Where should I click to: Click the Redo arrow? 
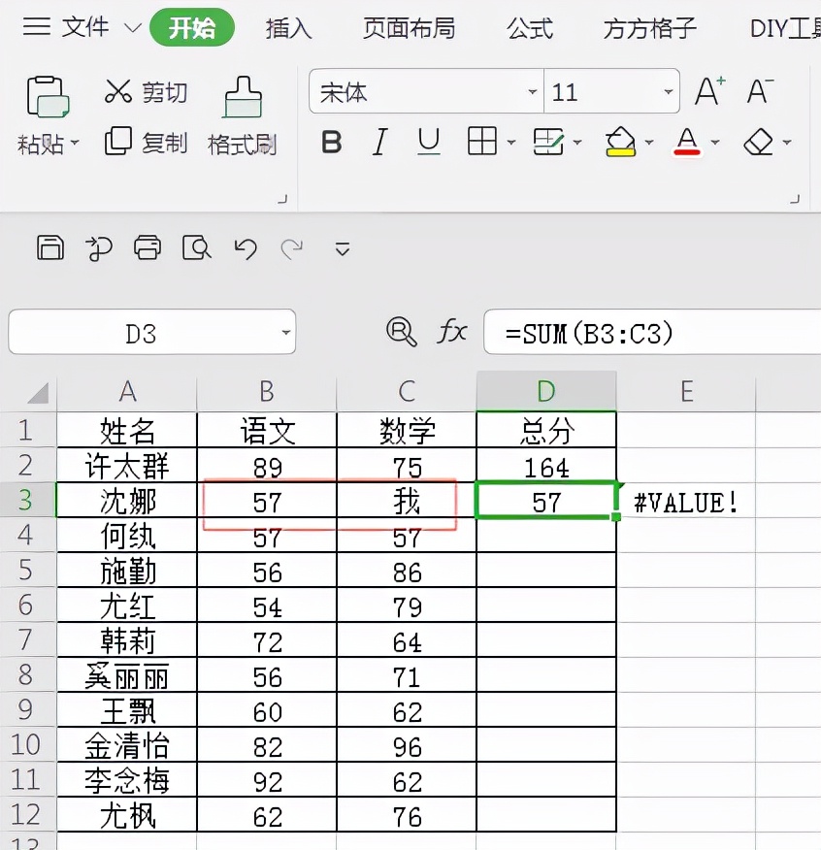coord(292,248)
